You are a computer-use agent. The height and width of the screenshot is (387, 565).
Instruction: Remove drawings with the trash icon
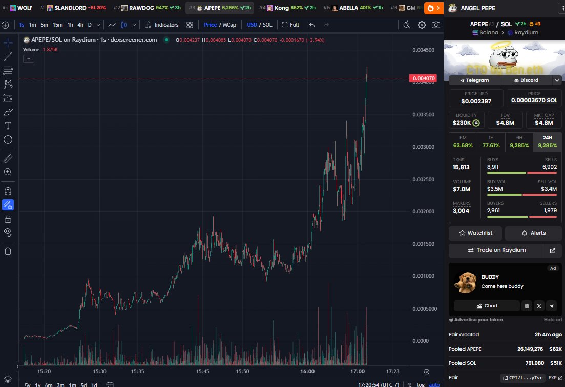point(8,251)
